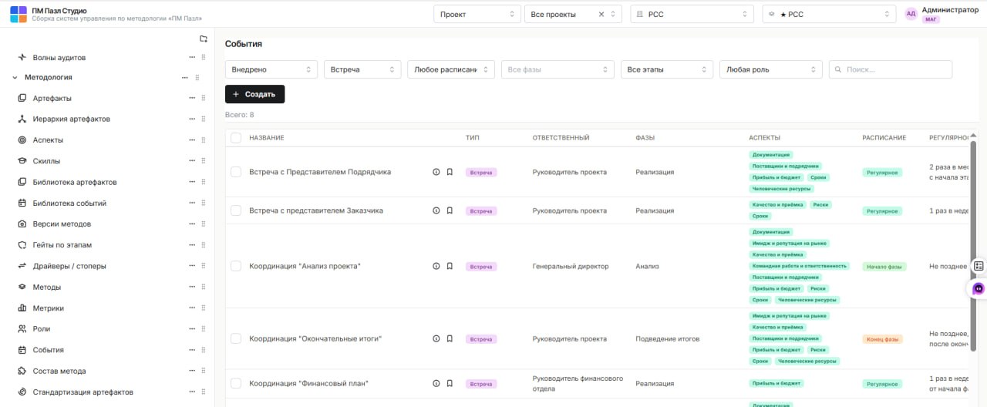Clear the Все проекты selection with X

click(601, 14)
